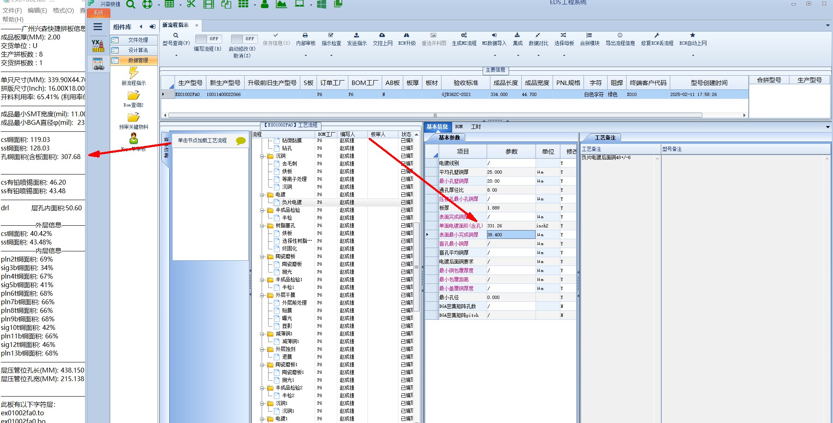Viewport: 833px width, 423px height.
Task: Open the lifebuoy help icon
Action: tap(147, 4)
